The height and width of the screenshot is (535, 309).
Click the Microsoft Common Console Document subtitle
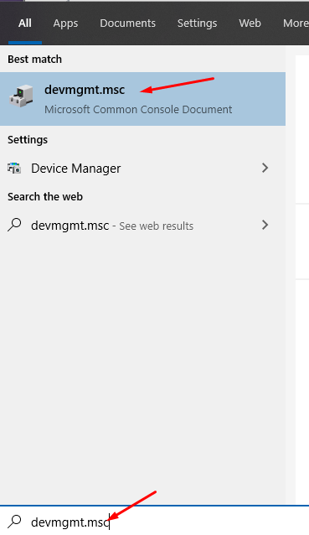(x=138, y=110)
